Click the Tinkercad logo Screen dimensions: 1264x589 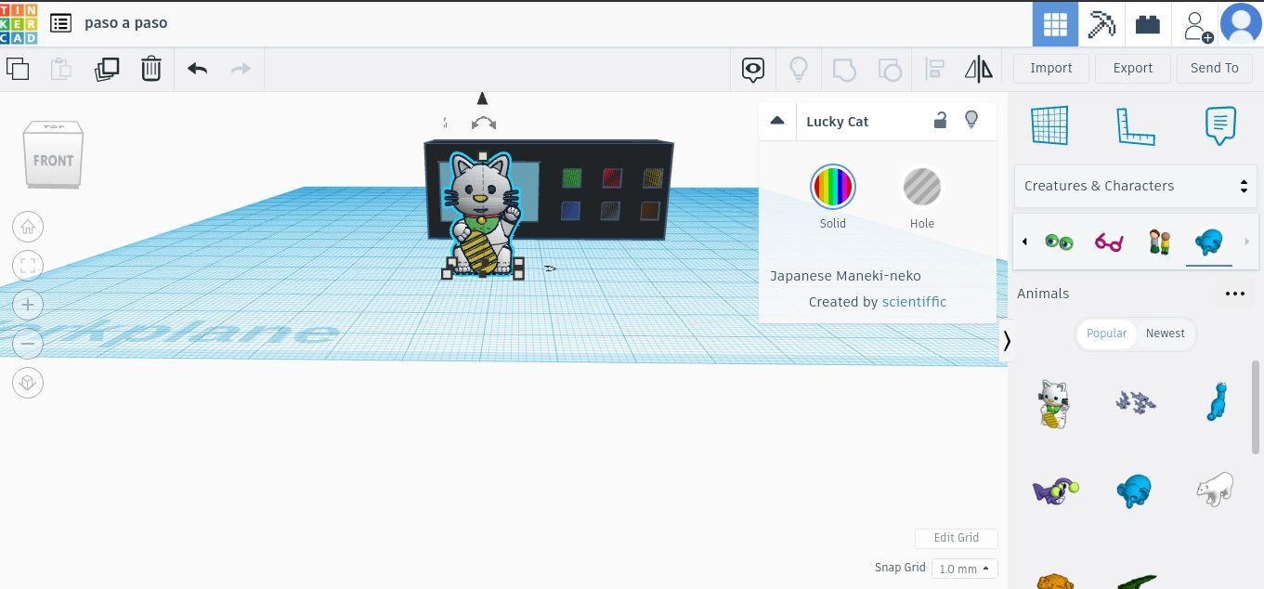tap(19, 23)
